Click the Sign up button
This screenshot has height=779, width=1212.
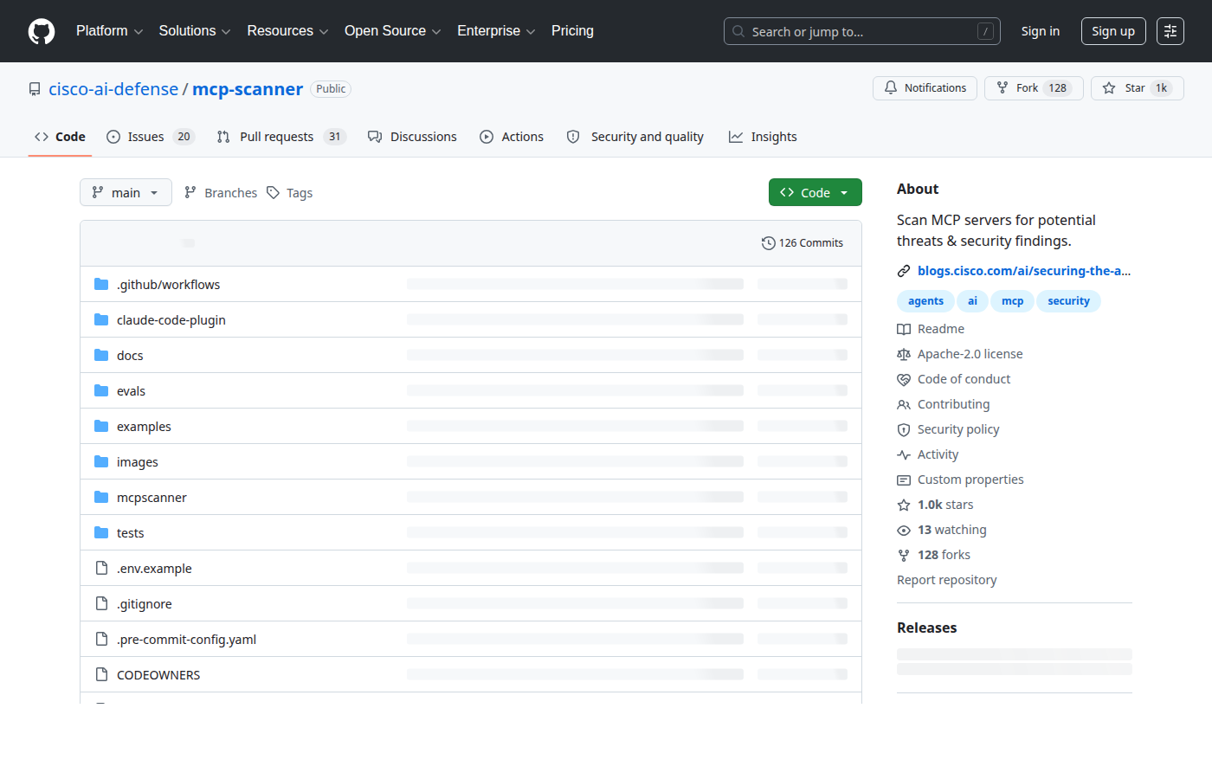click(x=1113, y=31)
